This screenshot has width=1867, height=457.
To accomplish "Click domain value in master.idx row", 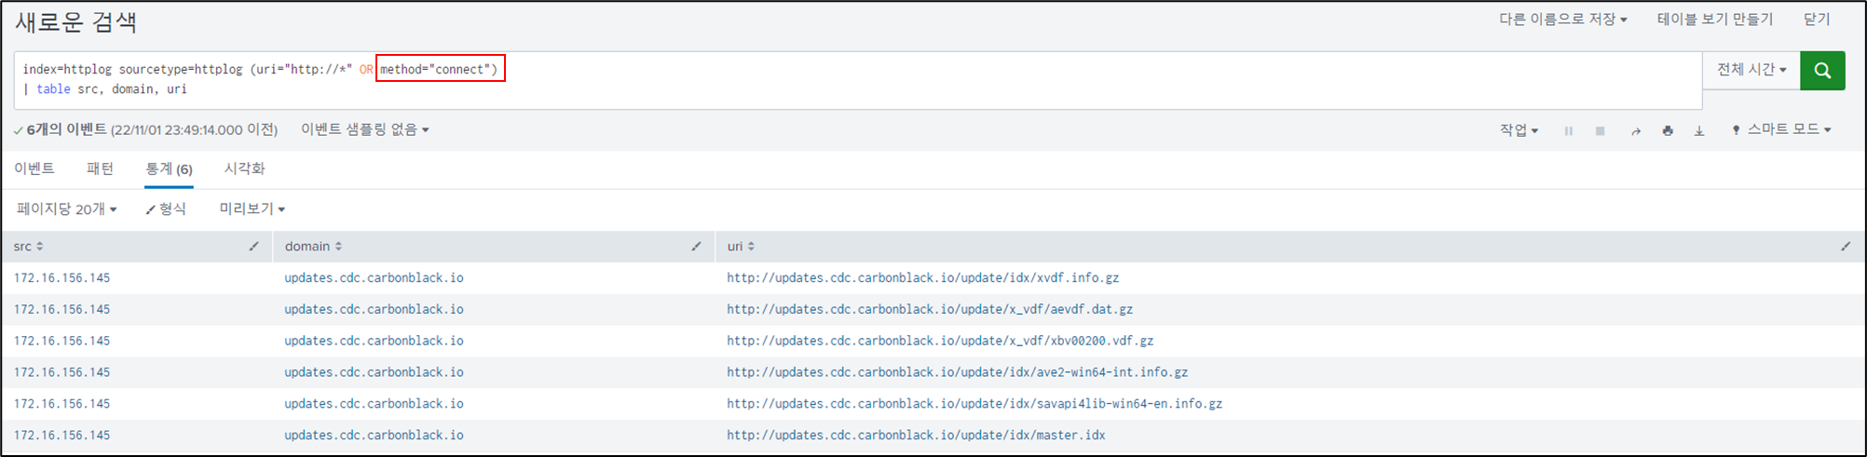I will pos(374,436).
